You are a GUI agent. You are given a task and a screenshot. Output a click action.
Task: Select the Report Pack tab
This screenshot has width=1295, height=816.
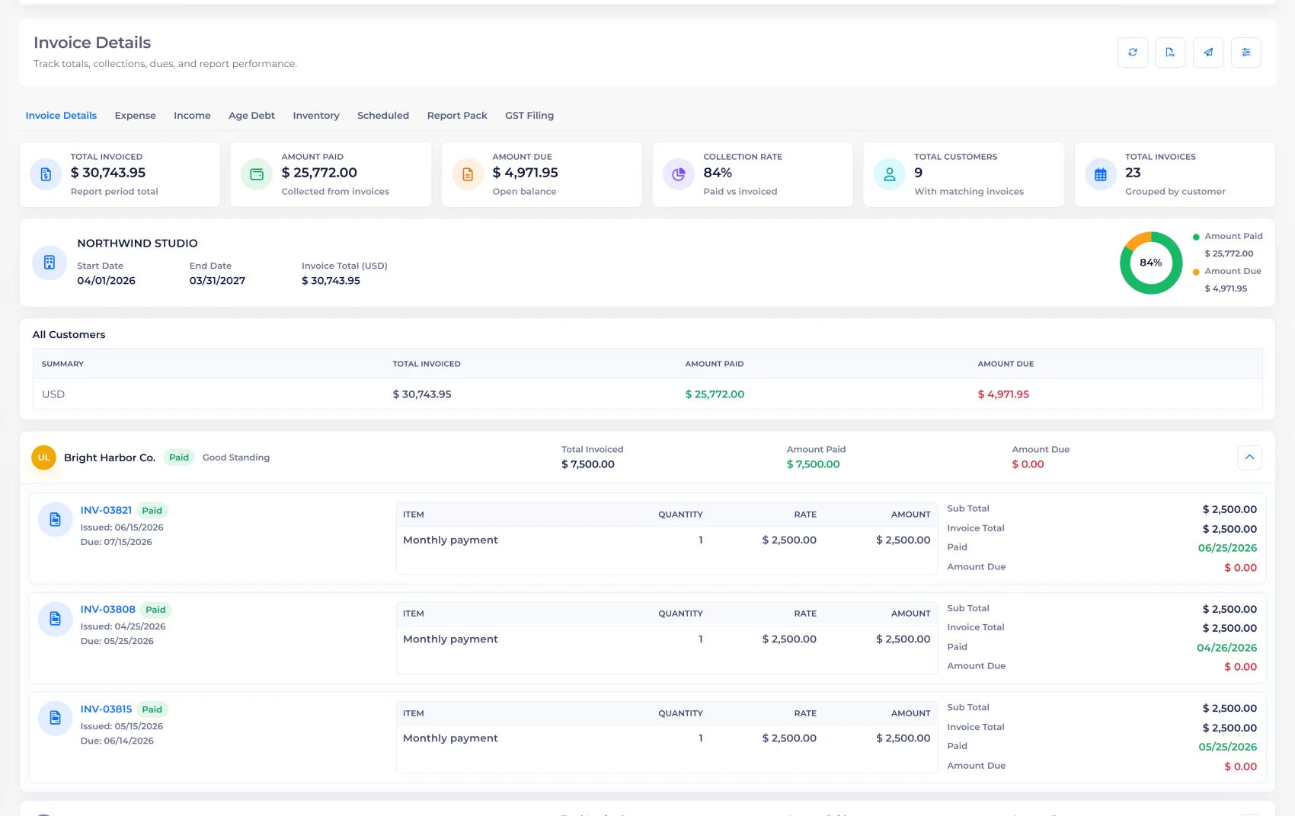(457, 116)
